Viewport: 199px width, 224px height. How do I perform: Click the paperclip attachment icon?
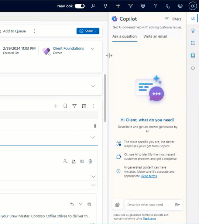pos(95,126)
